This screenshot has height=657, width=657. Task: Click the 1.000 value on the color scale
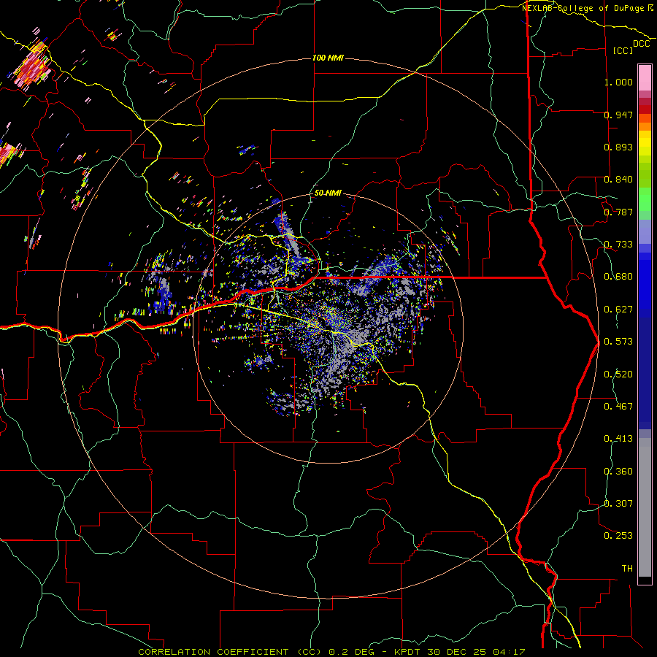618,82
